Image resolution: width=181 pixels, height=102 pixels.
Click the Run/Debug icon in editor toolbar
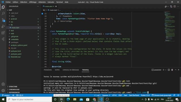(166, 7)
